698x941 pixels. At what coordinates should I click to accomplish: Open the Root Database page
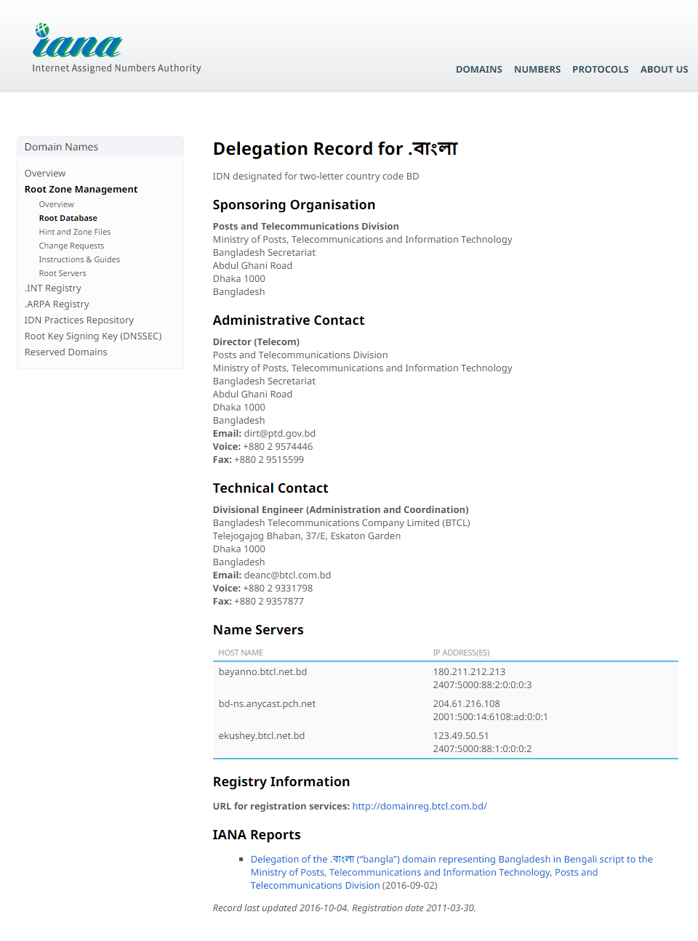point(68,218)
